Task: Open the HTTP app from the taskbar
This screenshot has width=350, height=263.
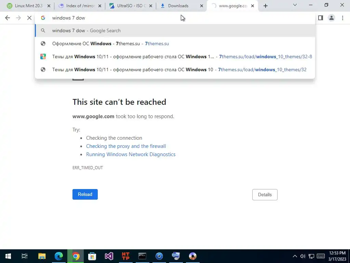Action: pos(126,256)
